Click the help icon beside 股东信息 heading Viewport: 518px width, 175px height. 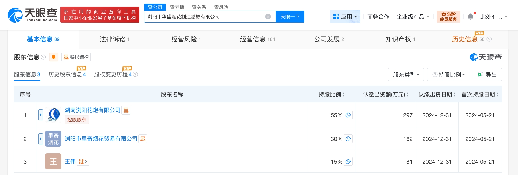click(43, 57)
